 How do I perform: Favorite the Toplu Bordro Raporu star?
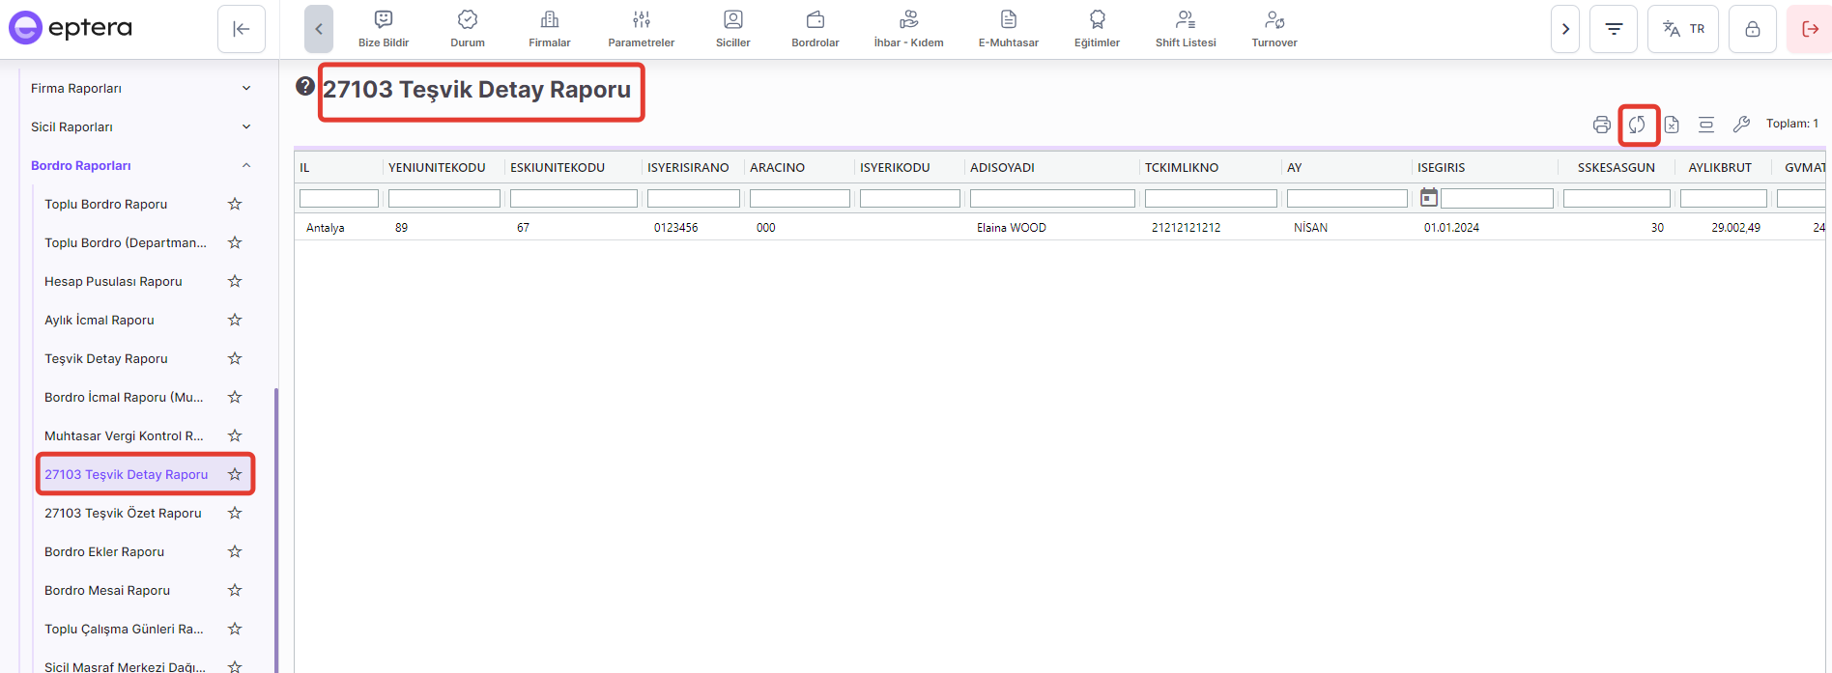coord(235,204)
